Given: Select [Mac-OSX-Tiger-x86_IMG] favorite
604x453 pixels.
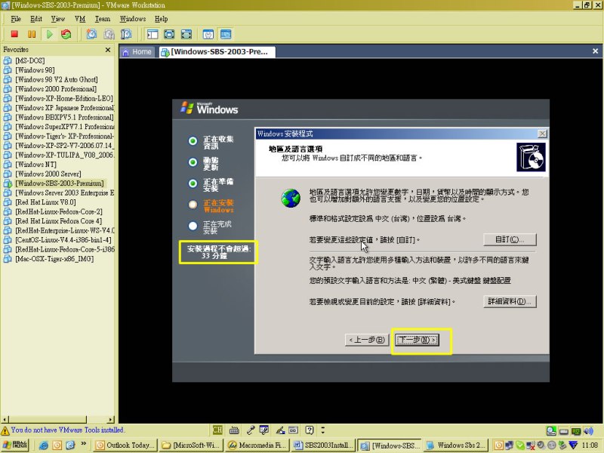Looking at the screenshot, I should click(x=54, y=259).
